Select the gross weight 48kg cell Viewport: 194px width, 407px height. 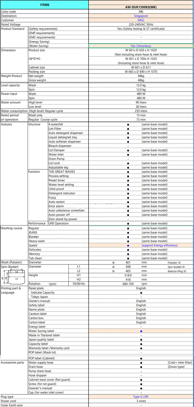(x=141, y=80)
